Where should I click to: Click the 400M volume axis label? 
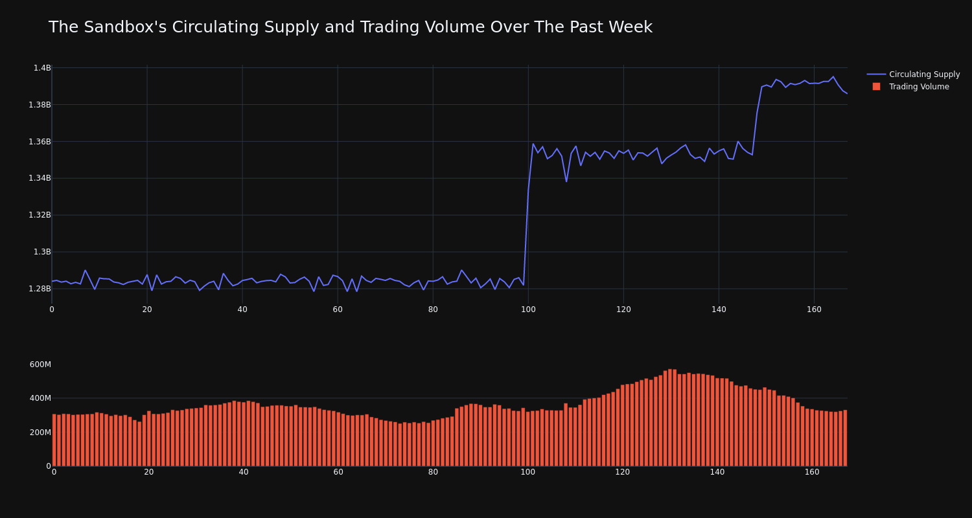tap(40, 398)
